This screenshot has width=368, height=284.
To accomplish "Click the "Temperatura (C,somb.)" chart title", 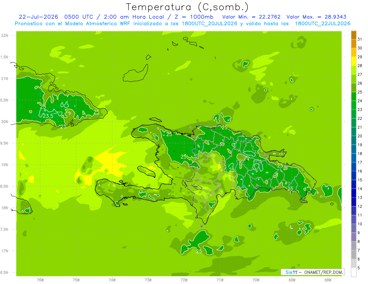I will pyautogui.click(x=187, y=7).
